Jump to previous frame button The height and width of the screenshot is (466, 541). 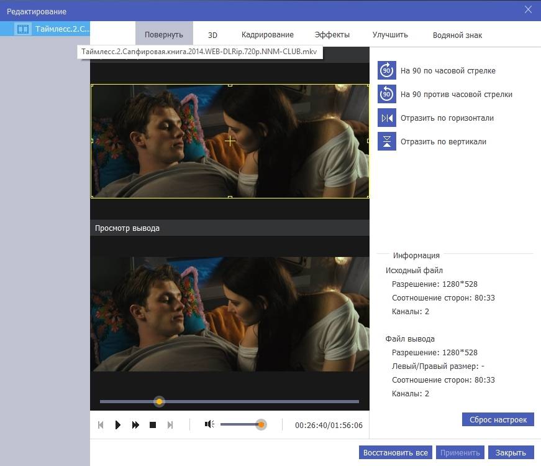(101, 425)
